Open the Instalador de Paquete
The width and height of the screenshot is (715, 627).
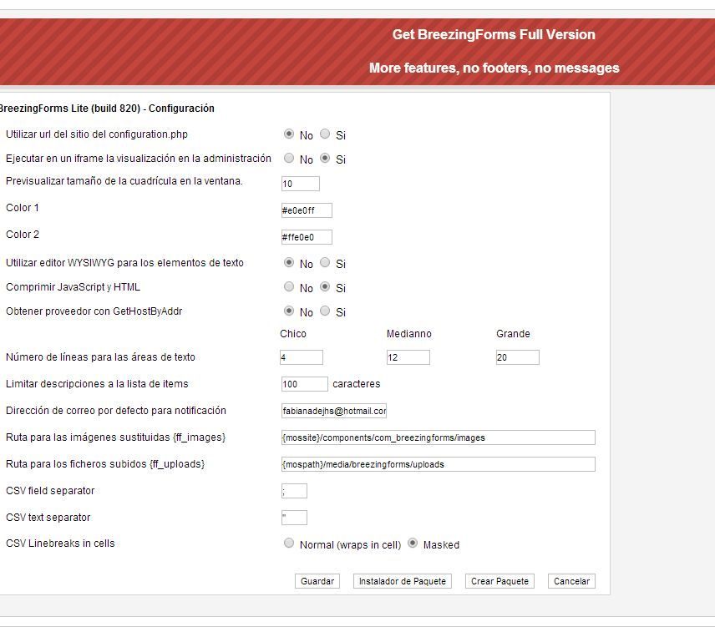click(403, 581)
